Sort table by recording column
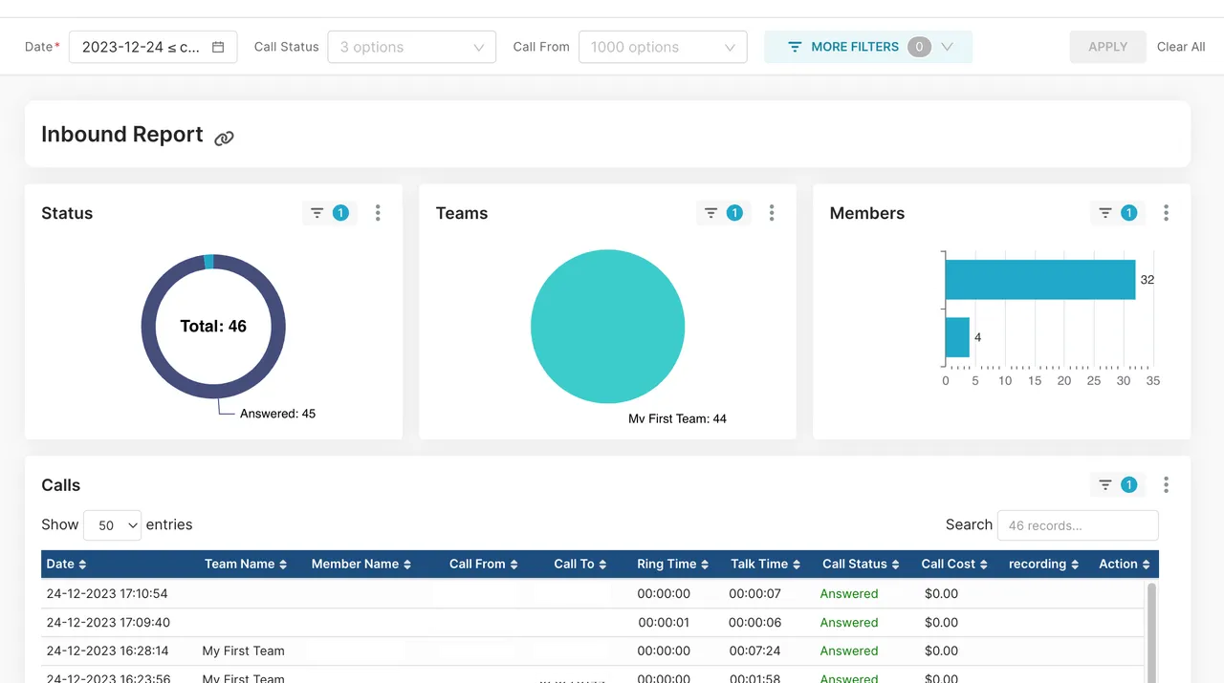Viewport: 1224px width, 683px height. pyautogui.click(x=1044, y=564)
